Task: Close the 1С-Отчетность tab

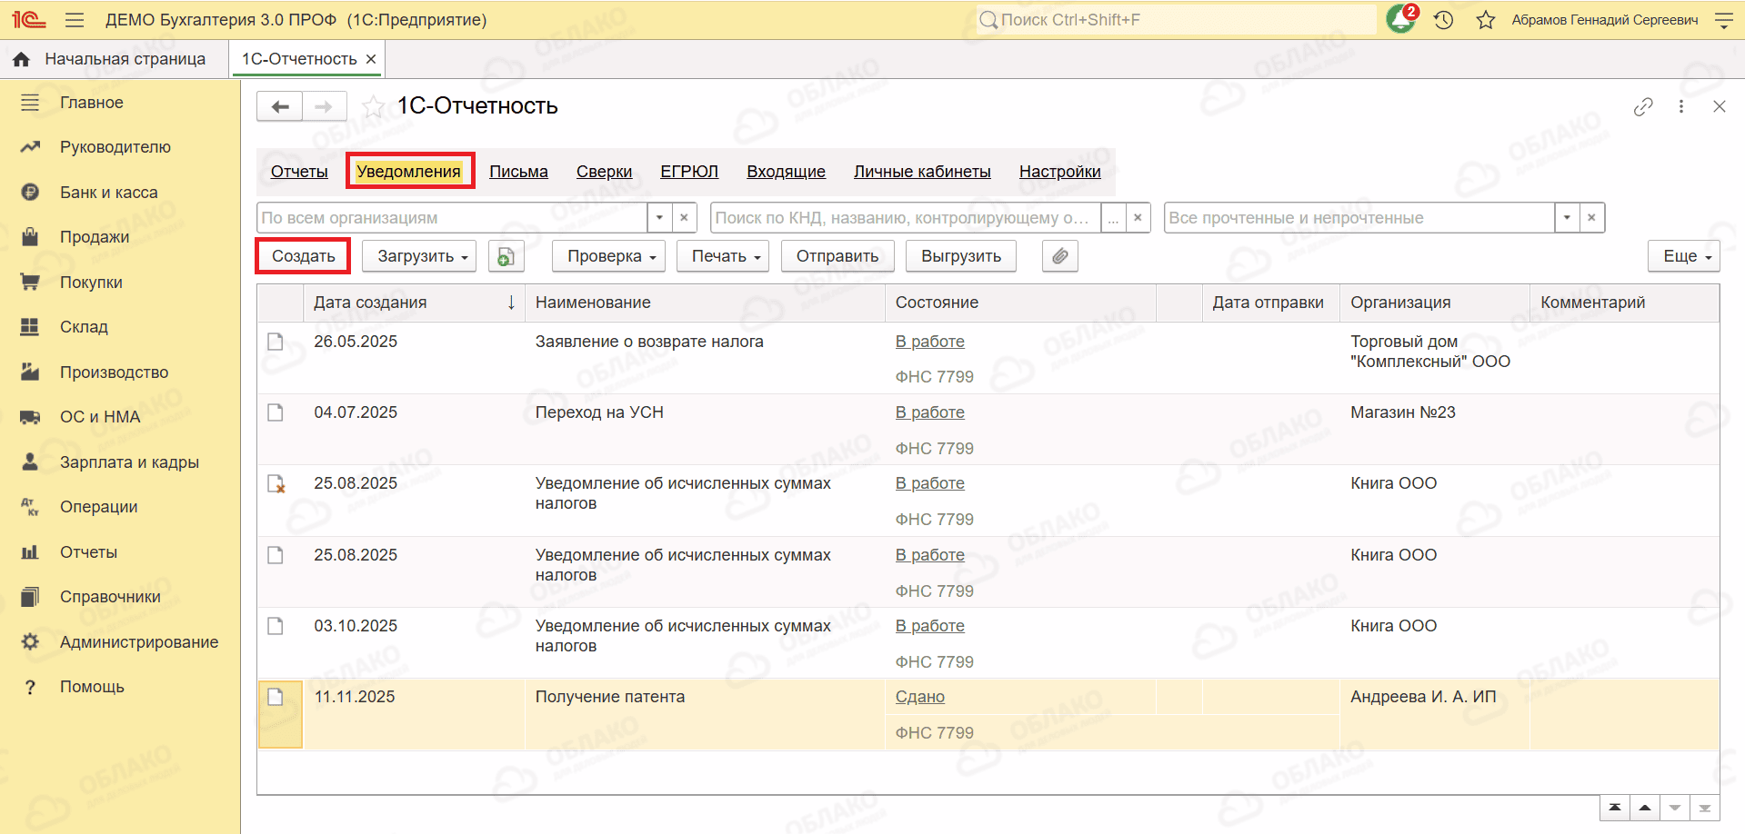Action: point(371,59)
